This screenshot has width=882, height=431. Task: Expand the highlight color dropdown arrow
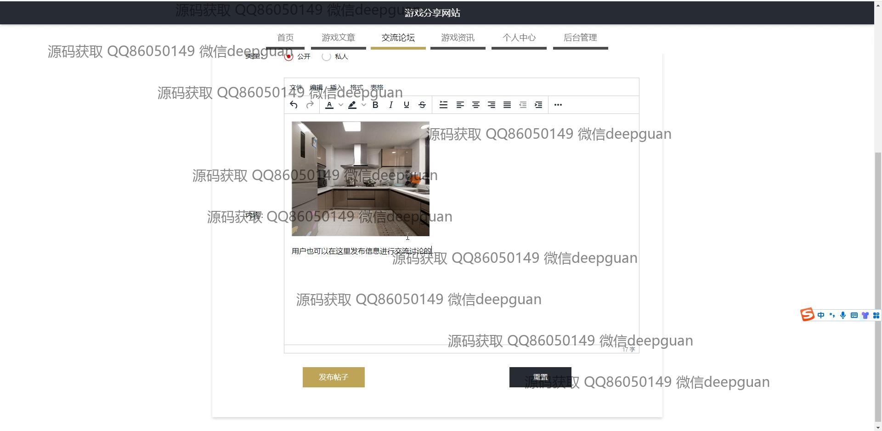(364, 105)
